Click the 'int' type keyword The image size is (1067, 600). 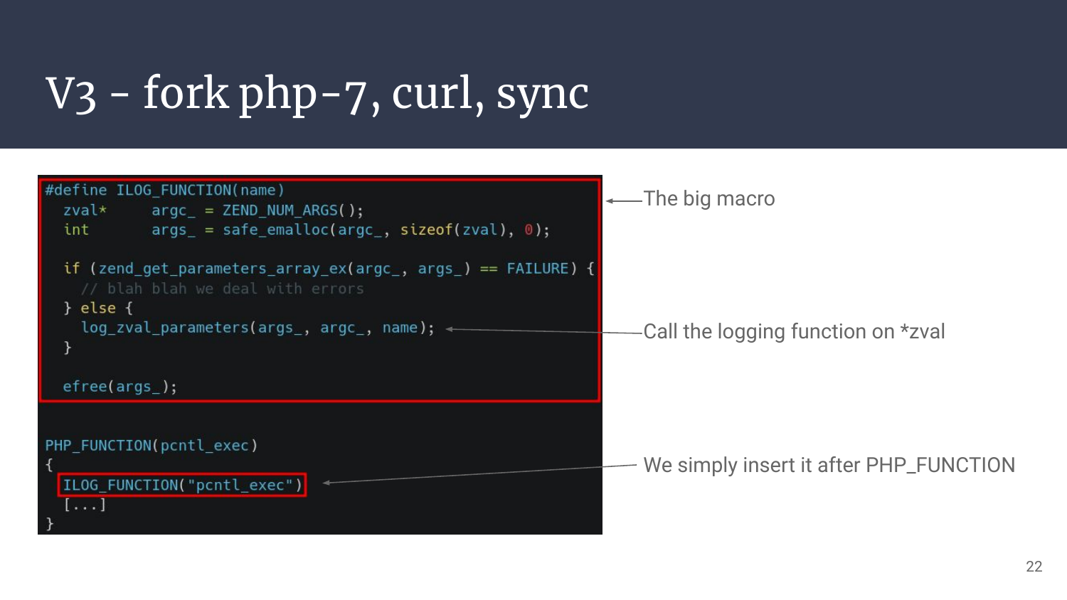pos(76,230)
